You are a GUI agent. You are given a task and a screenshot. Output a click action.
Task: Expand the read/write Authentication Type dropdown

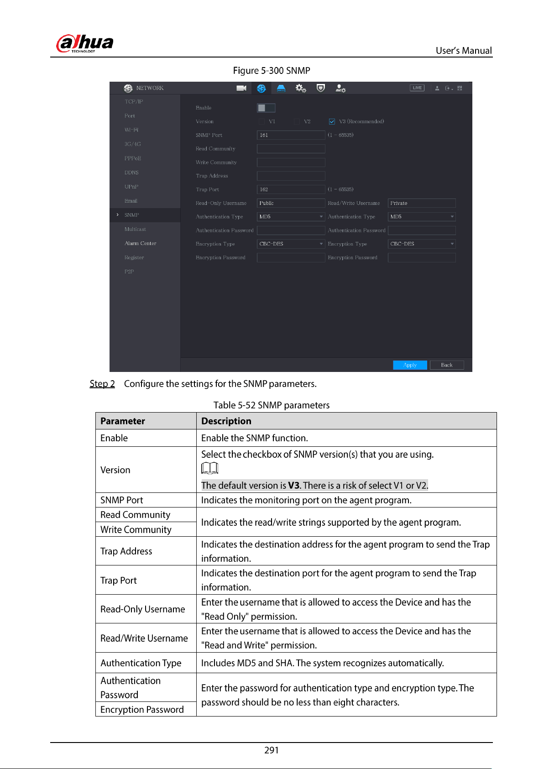click(422, 217)
